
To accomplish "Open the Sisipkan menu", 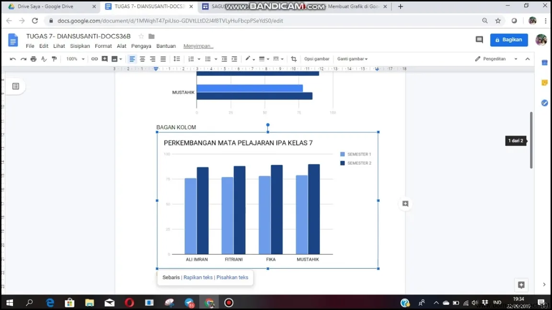I will click(80, 46).
